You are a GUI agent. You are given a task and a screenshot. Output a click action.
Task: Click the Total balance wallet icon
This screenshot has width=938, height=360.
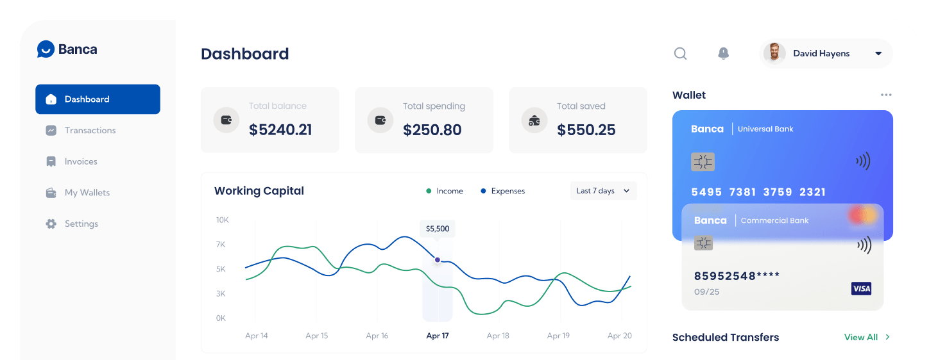[x=226, y=120]
